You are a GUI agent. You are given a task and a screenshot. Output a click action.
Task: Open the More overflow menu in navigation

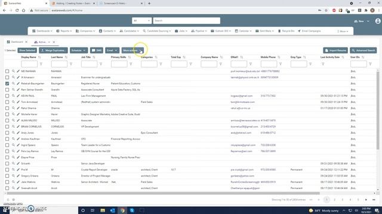pyautogui.click(x=343, y=32)
